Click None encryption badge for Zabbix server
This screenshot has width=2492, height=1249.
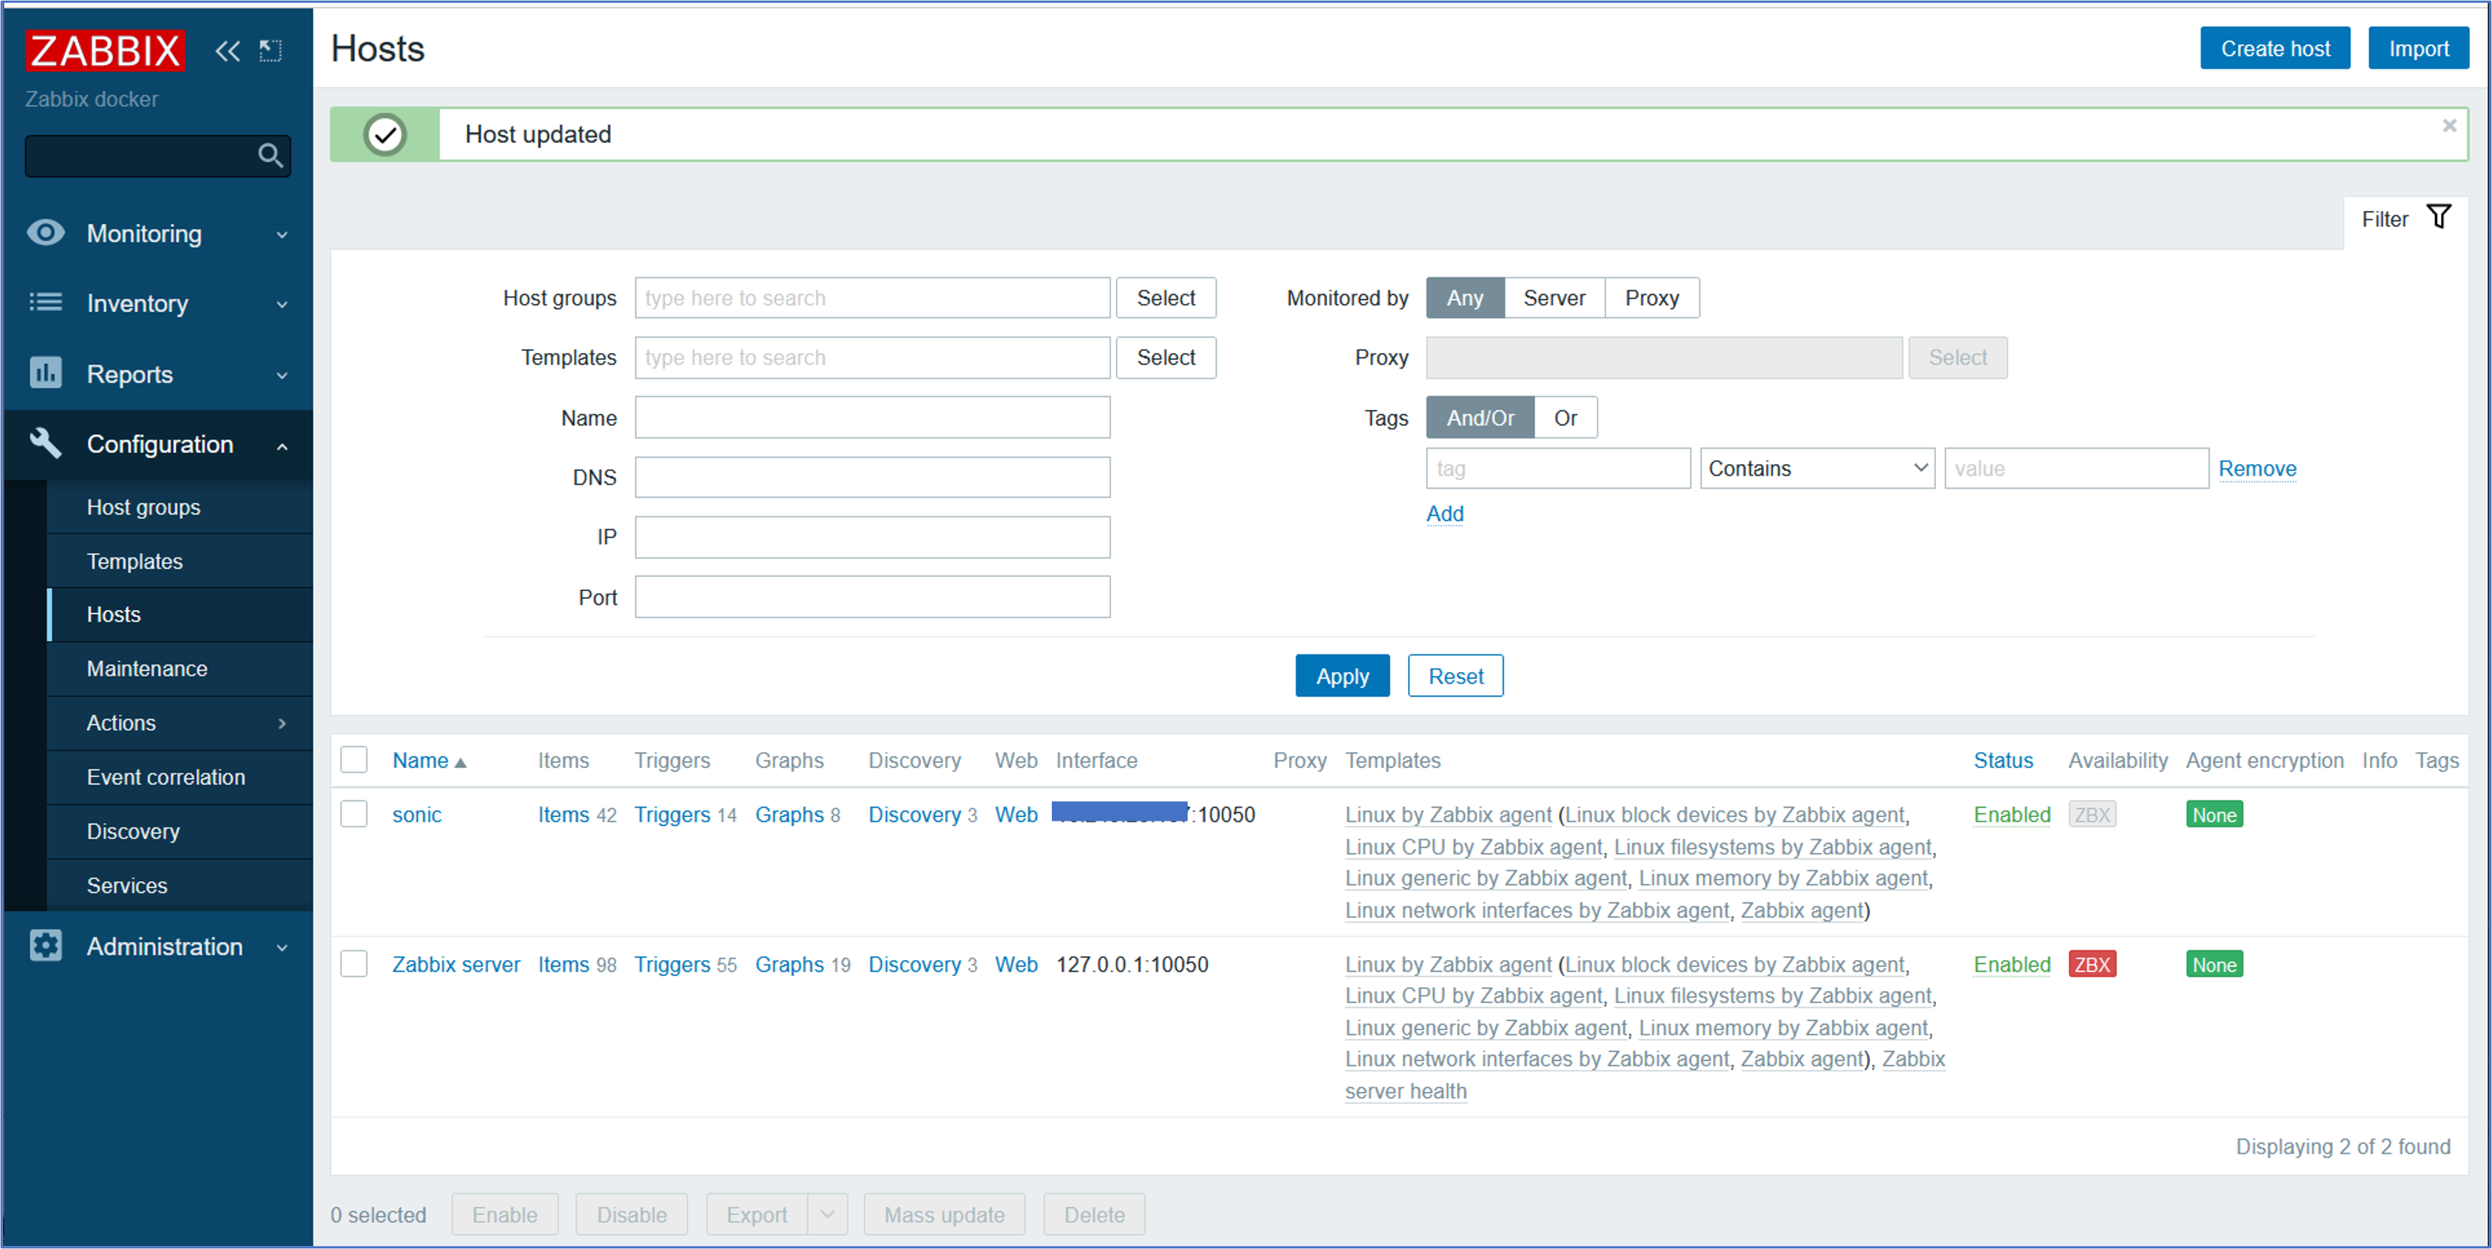pyautogui.click(x=2213, y=964)
